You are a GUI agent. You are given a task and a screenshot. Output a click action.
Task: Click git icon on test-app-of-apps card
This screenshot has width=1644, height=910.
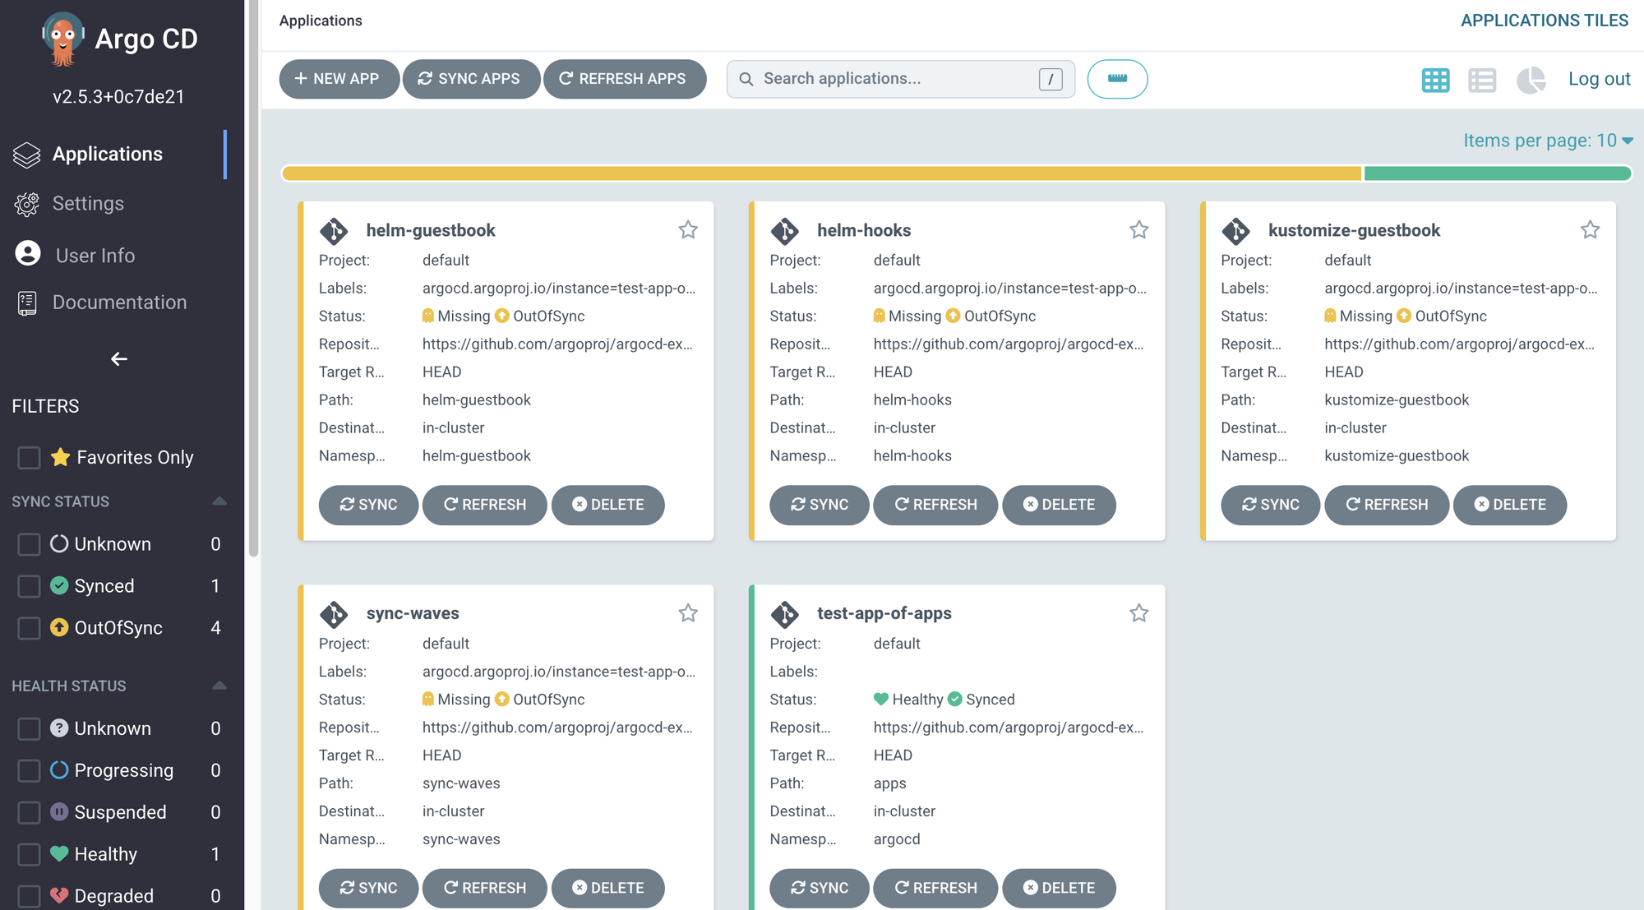tap(784, 614)
